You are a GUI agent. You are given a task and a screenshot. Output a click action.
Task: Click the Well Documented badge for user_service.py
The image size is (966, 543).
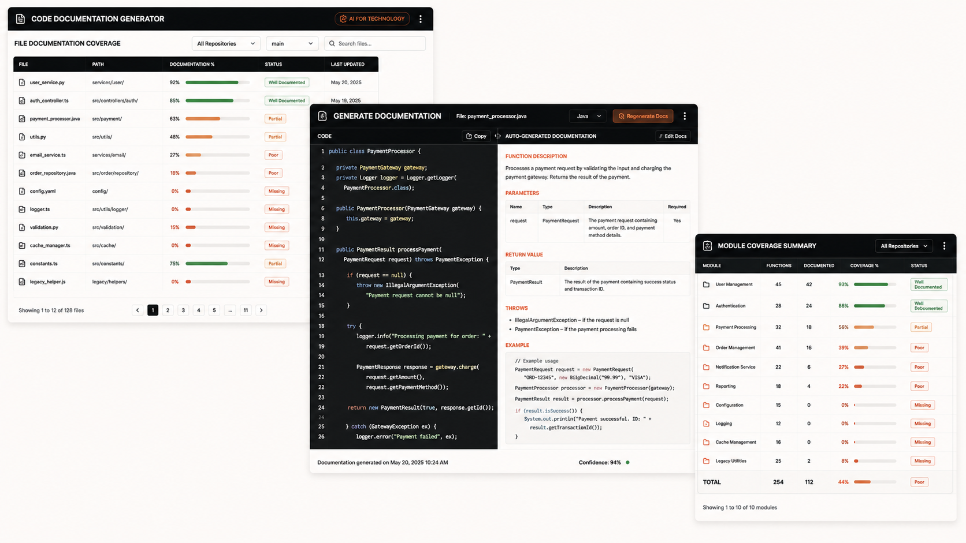[287, 83]
